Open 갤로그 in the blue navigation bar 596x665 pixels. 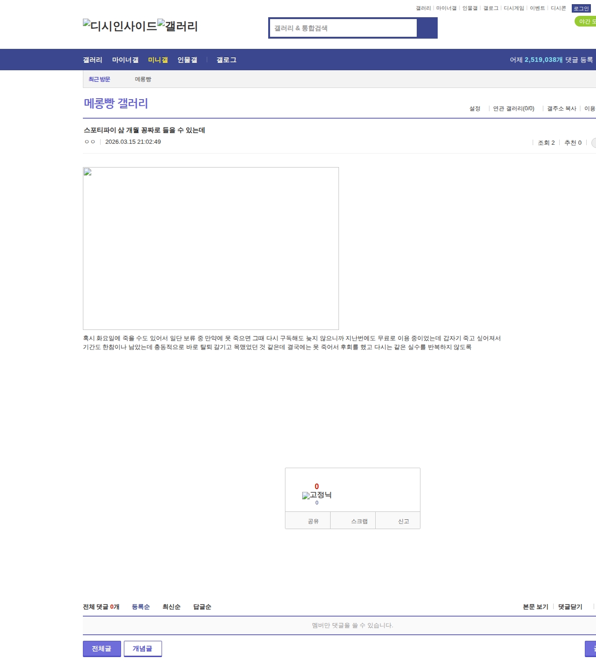(226, 60)
